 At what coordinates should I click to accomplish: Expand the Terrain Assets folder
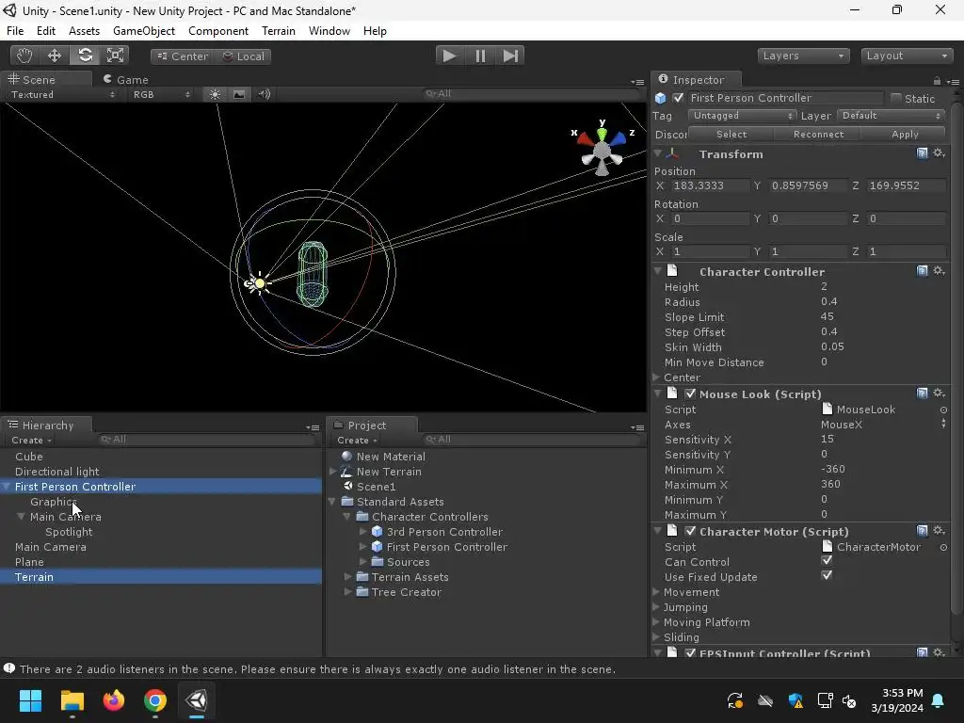pos(348,577)
